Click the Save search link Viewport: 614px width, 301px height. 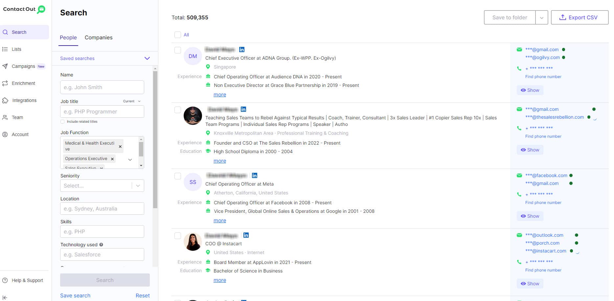75,295
